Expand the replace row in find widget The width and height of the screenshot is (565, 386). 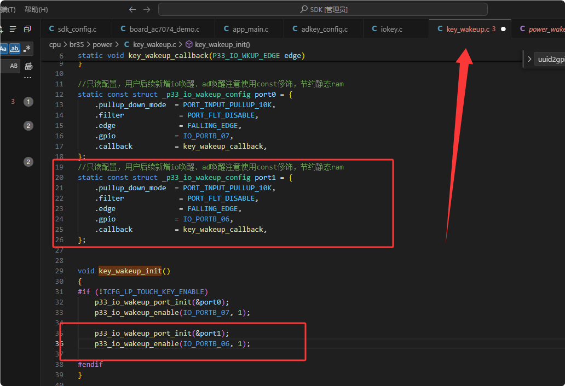[529, 60]
